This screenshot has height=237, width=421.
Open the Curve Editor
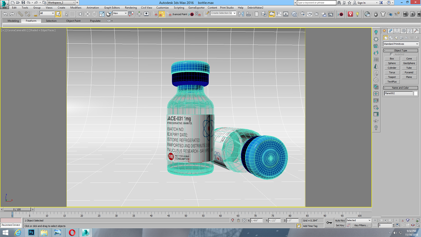[279, 14]
